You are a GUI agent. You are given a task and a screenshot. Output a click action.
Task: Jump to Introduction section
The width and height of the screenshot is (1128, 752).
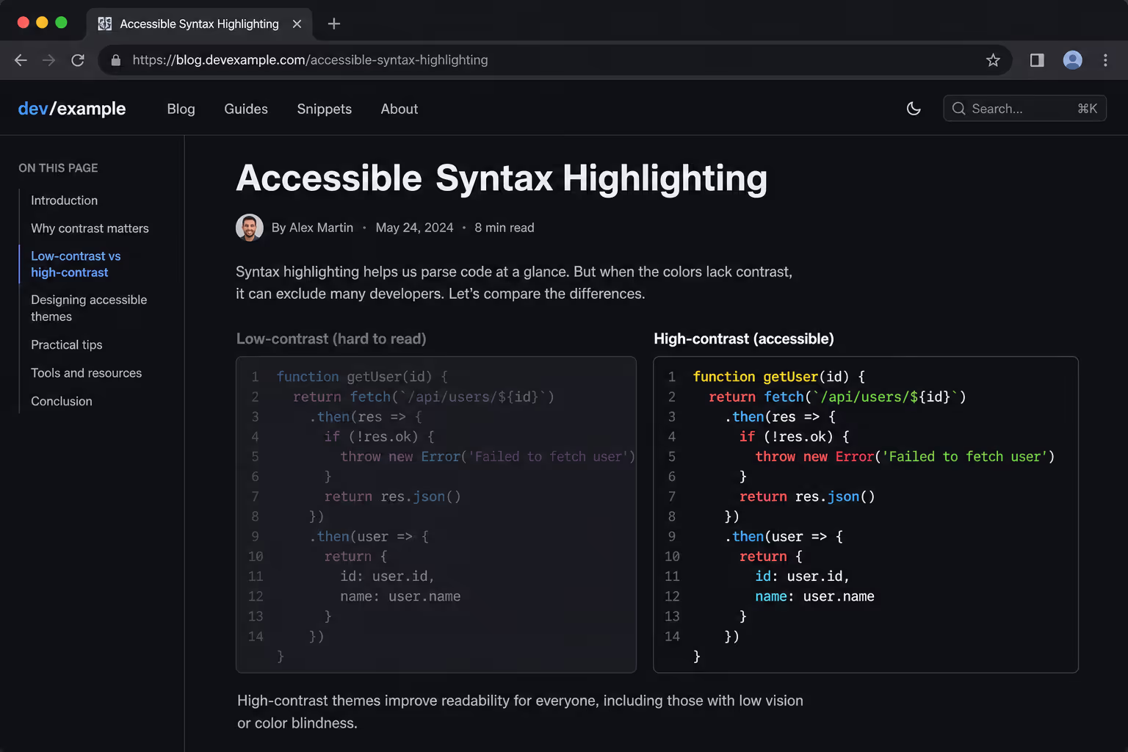tap(64, 200)
